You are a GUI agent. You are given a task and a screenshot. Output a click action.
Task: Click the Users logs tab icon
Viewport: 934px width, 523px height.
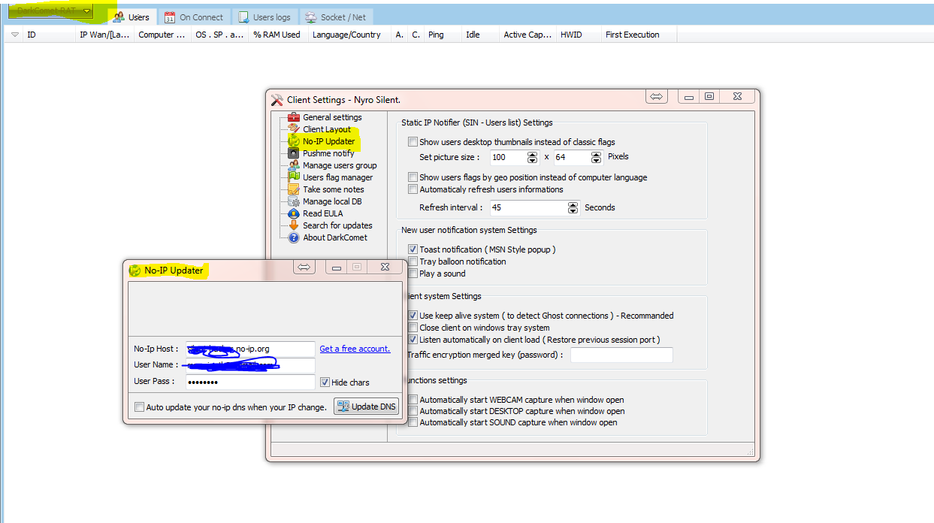[243, 17]
